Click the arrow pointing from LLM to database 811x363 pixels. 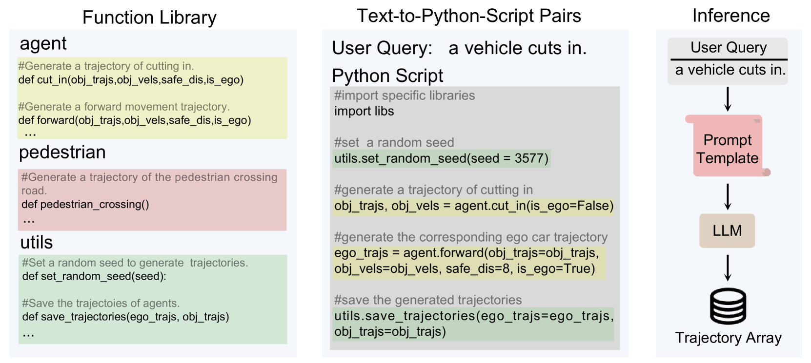coord(728,267)
